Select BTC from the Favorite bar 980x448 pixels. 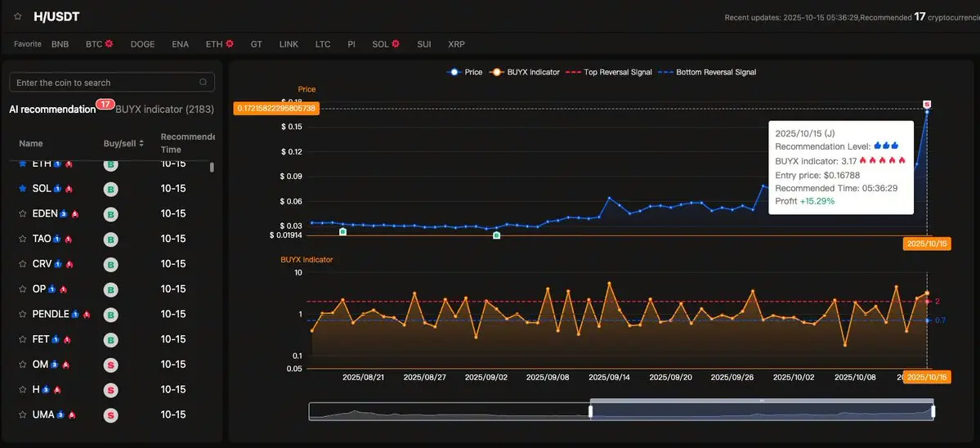point(94,44)
